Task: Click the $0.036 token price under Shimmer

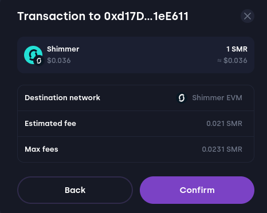Action: [x=59, y=61]
